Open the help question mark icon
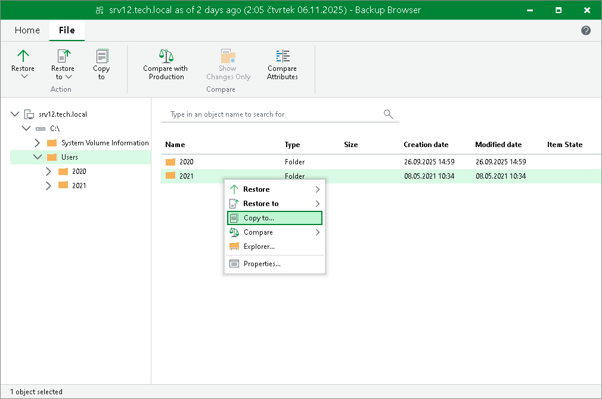602x399 pixels. pyautogui.click(x=586, y=30)
